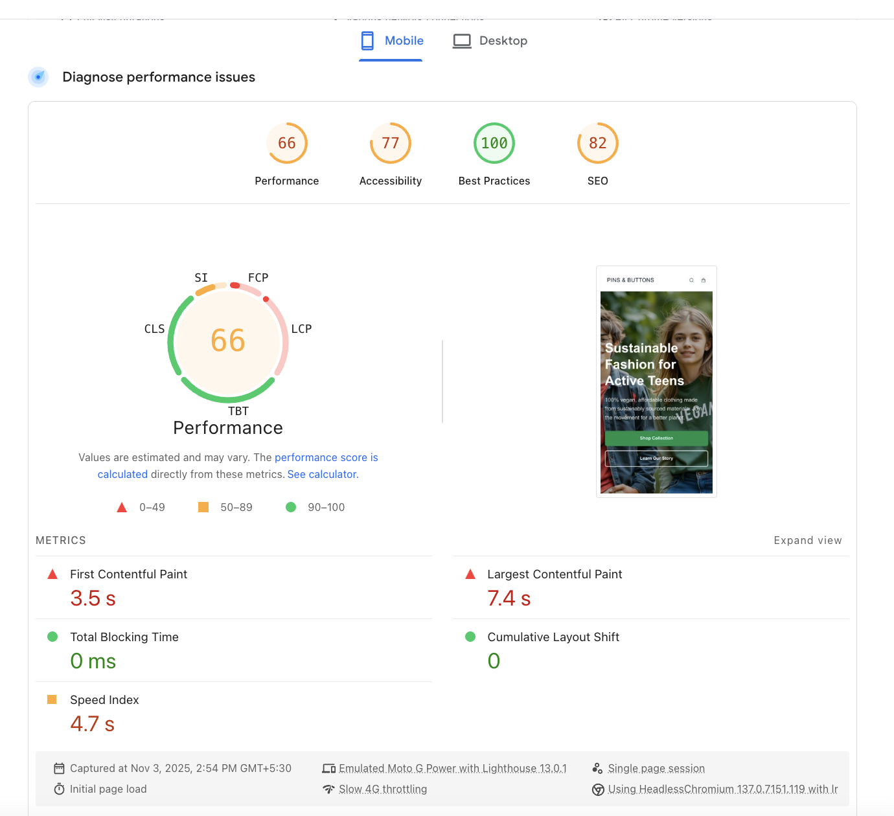Click the Diagnose performance issues radar icon
The height and width of the screenshot is (816, 894).
(38, 77)
